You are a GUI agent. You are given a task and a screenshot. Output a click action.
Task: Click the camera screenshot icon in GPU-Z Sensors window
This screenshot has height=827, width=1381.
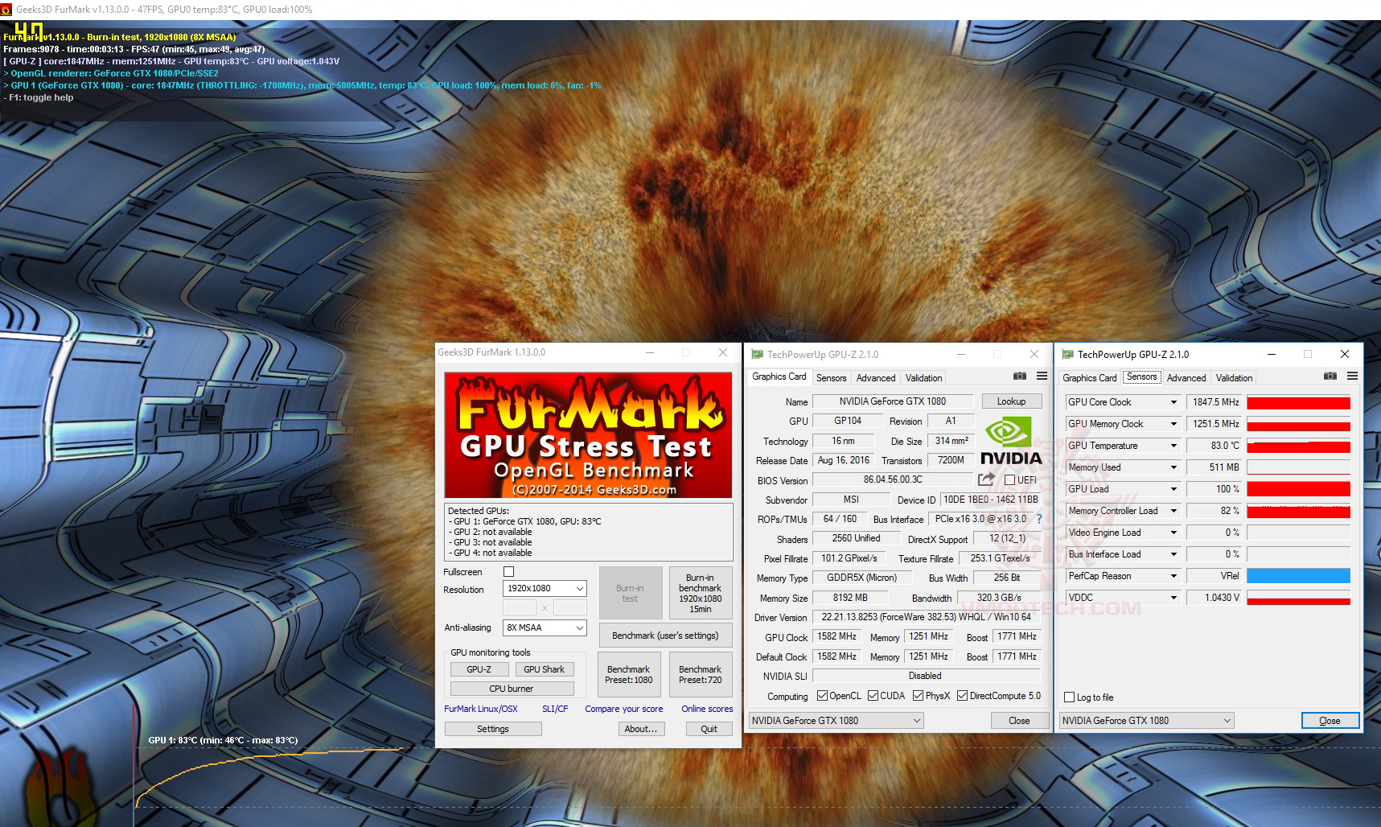(x=1330, y=376)
